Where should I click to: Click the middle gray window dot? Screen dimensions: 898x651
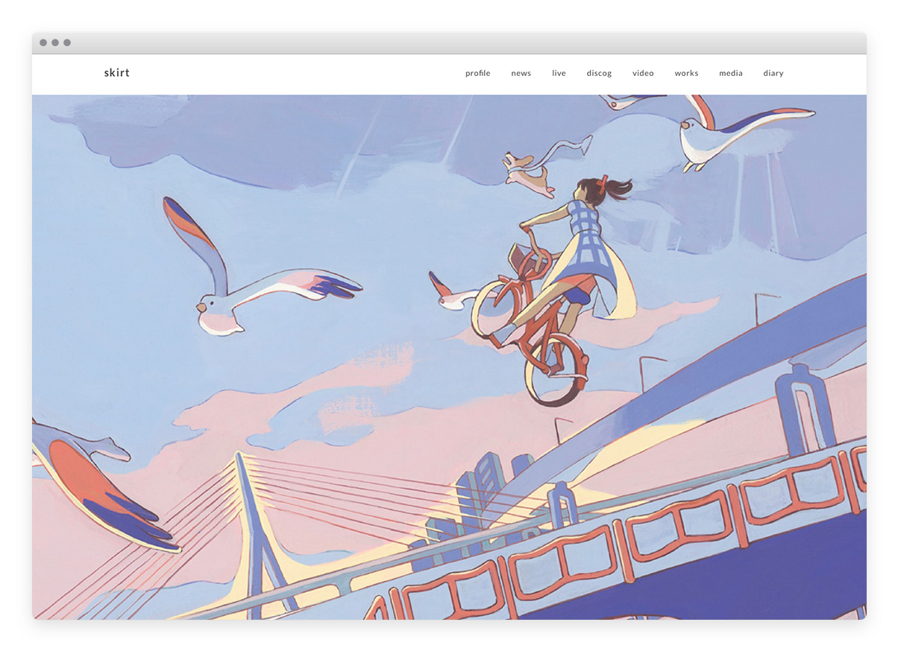coord(55,42)
